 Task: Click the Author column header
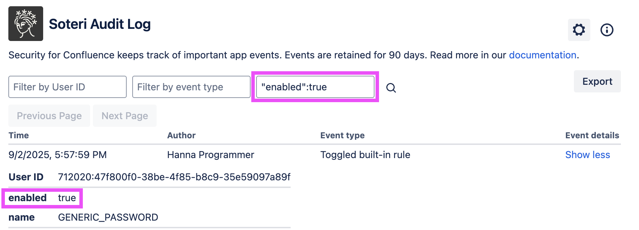(x=181, y=135)
